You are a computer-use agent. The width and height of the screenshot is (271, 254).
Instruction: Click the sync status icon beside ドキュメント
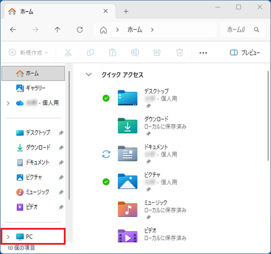click(x=106, y=154)
